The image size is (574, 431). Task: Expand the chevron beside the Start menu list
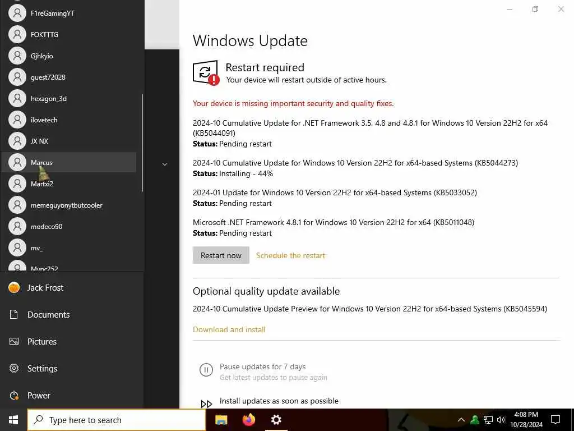pos(165,164)
